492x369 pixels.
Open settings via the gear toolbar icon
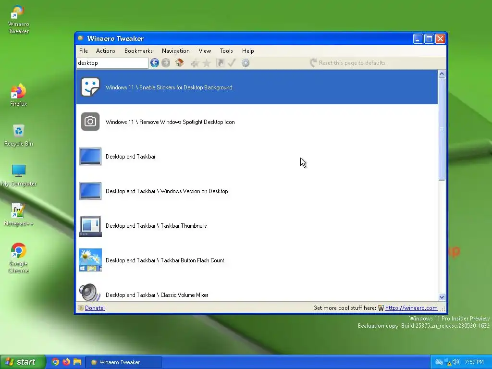246,63
